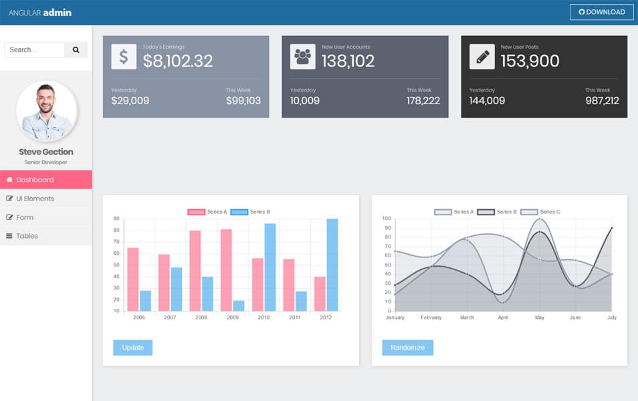Click the cloud icon inside the Download button
Screen dimensions: 638x401
click(580, 11)
